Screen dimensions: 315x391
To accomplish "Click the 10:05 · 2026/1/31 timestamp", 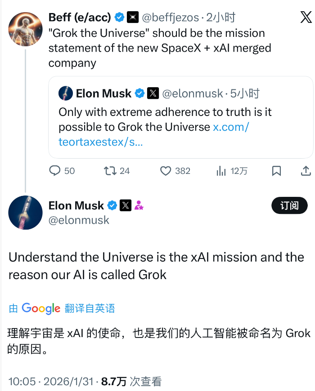I will [51, 382].
